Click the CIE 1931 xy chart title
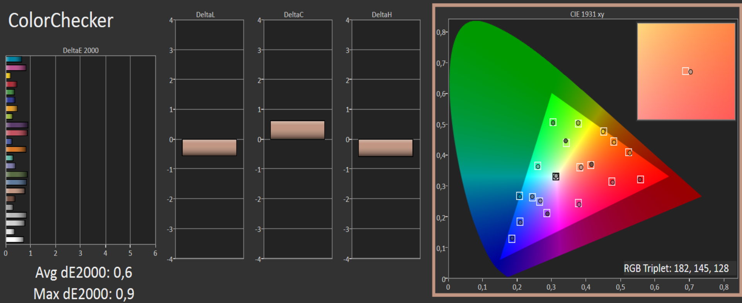 587,14
